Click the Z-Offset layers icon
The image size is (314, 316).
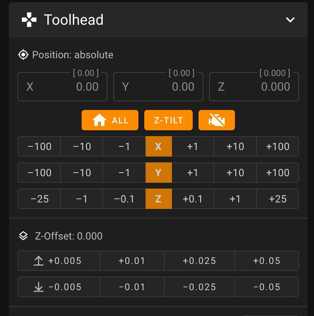coord(23,236)
